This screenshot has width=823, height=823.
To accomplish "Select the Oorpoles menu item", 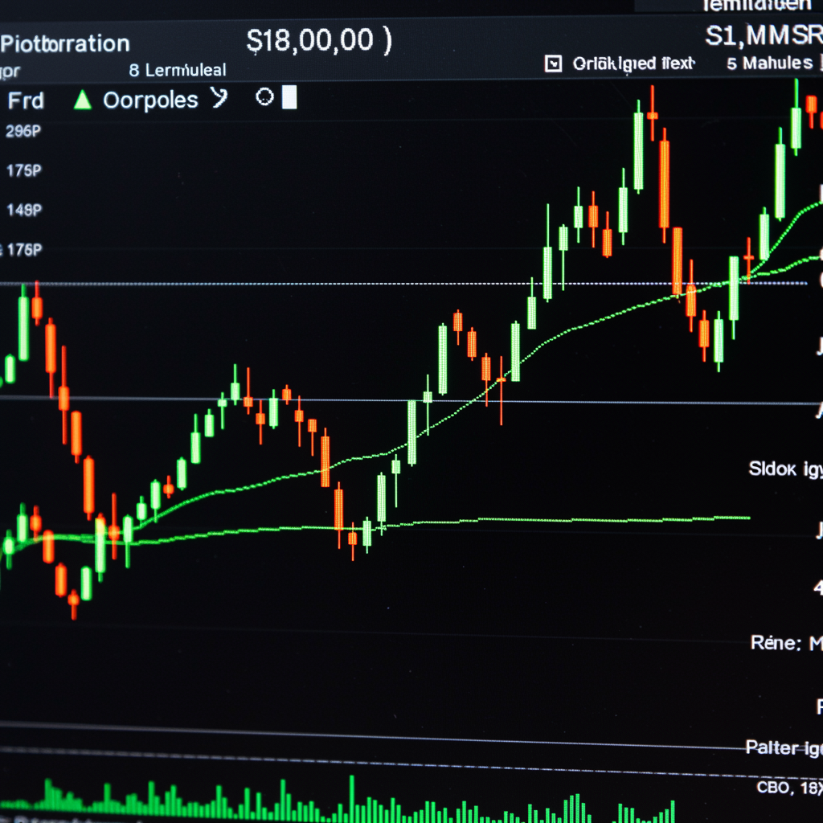I will 150,100.
